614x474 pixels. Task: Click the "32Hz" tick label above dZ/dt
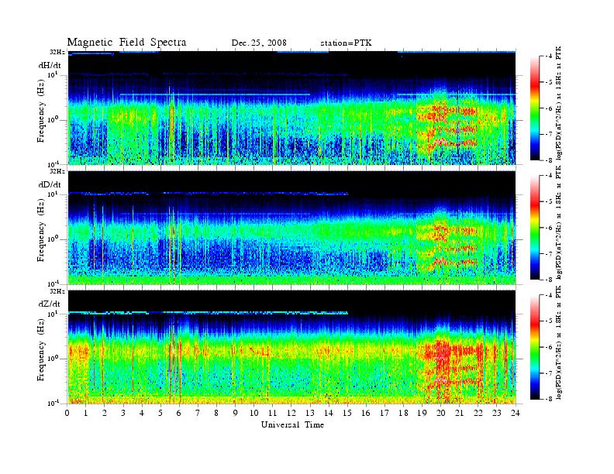point(57,291)
